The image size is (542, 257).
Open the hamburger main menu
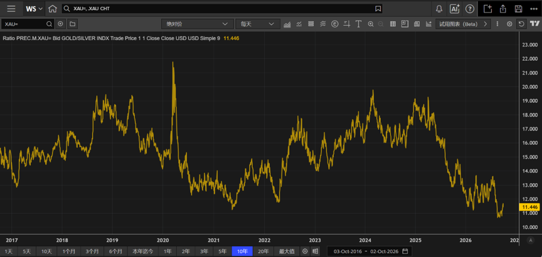(x=11, y=9)
